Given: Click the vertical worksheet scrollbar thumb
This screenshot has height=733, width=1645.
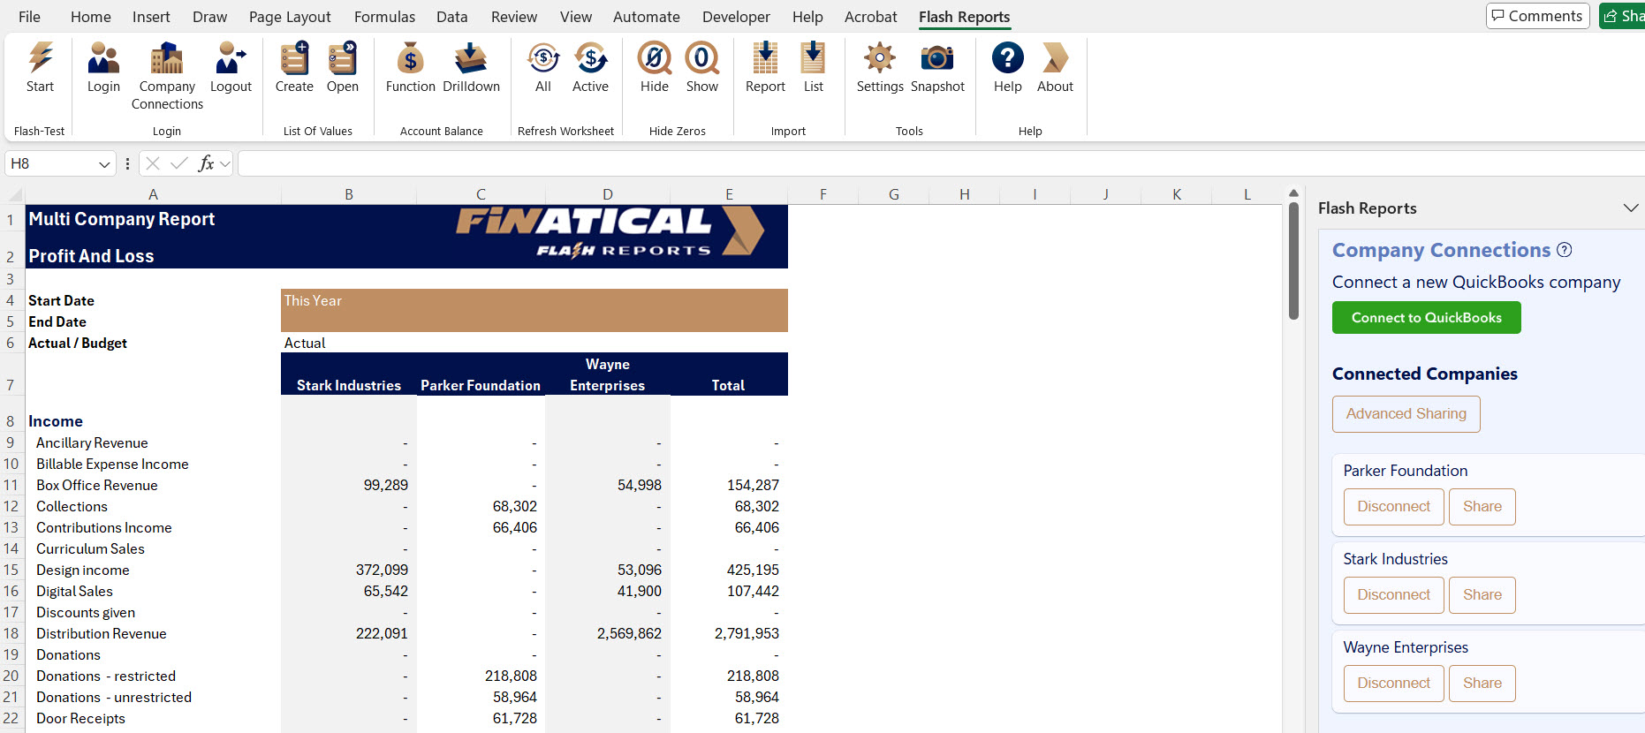Looking at the screenshot, I should point(1293,261).
